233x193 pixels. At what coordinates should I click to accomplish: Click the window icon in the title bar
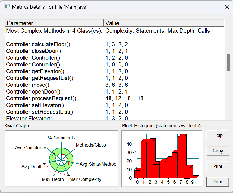[x=7, y=7]
